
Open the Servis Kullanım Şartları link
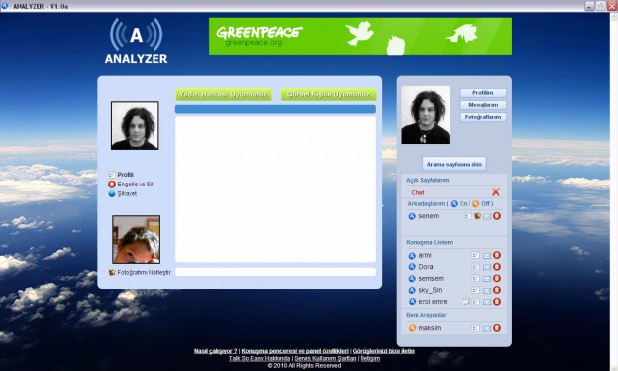point(325,358)
